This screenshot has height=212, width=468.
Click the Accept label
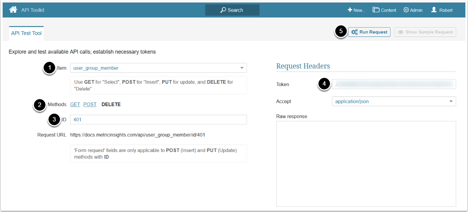pos(284,101)
